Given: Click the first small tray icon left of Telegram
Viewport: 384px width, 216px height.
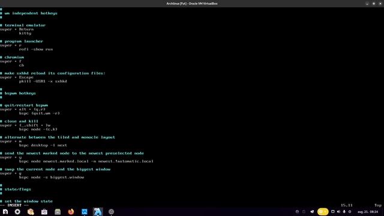Looking at the screenshot, I should coord(298,212).
